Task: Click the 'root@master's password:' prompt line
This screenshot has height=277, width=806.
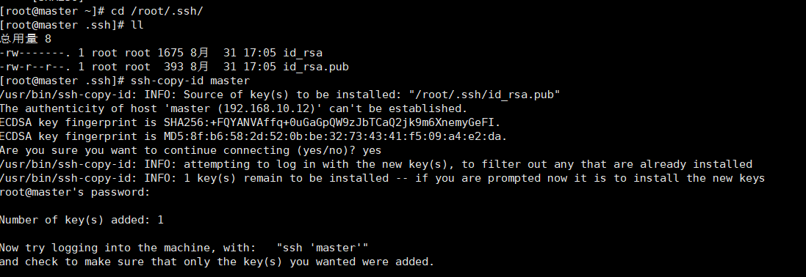Action: point(75,192)
